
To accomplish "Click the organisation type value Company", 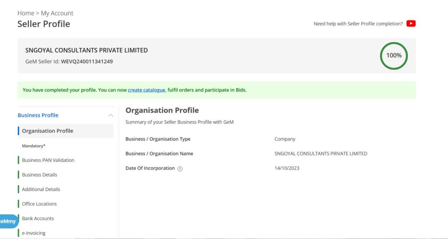I will 285,139.
